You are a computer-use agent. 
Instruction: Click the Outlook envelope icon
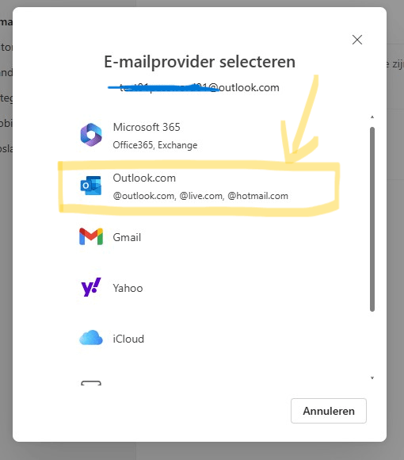point(91,186)
